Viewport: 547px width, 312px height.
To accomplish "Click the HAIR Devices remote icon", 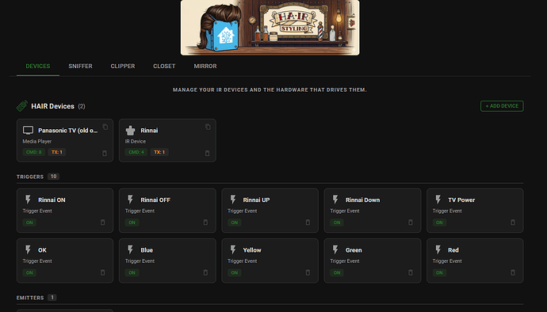I will pos(22,106).
